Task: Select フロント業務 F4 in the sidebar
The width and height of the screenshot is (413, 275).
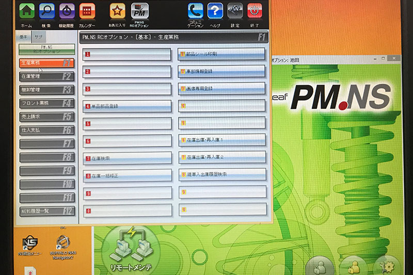Action: click(x=46, y=103)
